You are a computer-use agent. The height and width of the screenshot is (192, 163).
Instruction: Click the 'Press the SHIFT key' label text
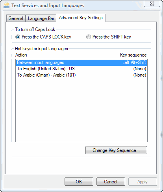tap(112, 37)
